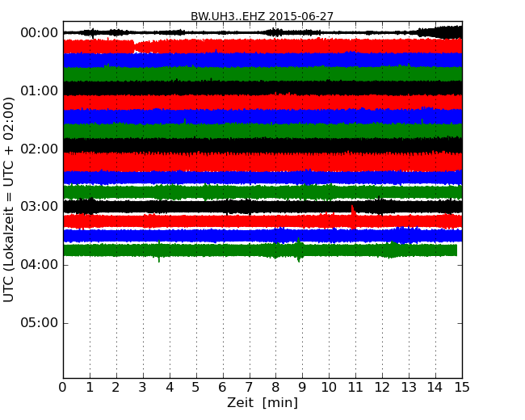The height and width of the screenshot is (420, 525).
Task: Click the plot title BW.UH3..EHZ 2015-06-27
Action: pyautogui.click(x=262, y=16)
